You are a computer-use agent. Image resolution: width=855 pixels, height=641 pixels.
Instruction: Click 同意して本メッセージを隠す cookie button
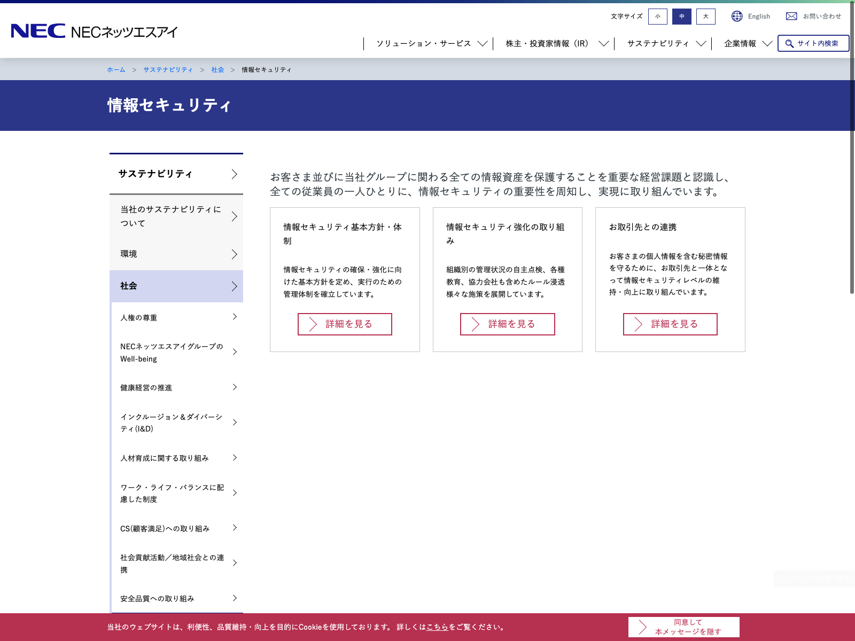(x=683, y=627)
